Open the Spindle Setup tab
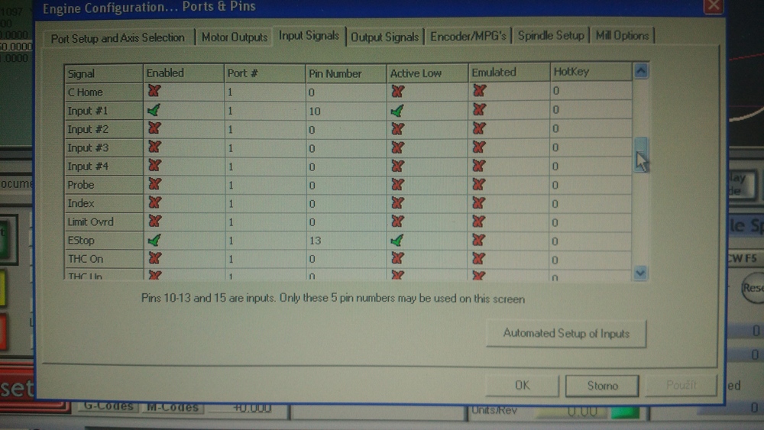Viewport: 764px width, 430px height. point(550,36)
